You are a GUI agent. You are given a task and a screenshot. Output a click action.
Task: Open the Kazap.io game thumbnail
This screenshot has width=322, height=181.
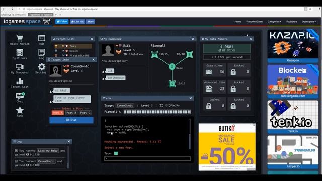tap(293, 46)
